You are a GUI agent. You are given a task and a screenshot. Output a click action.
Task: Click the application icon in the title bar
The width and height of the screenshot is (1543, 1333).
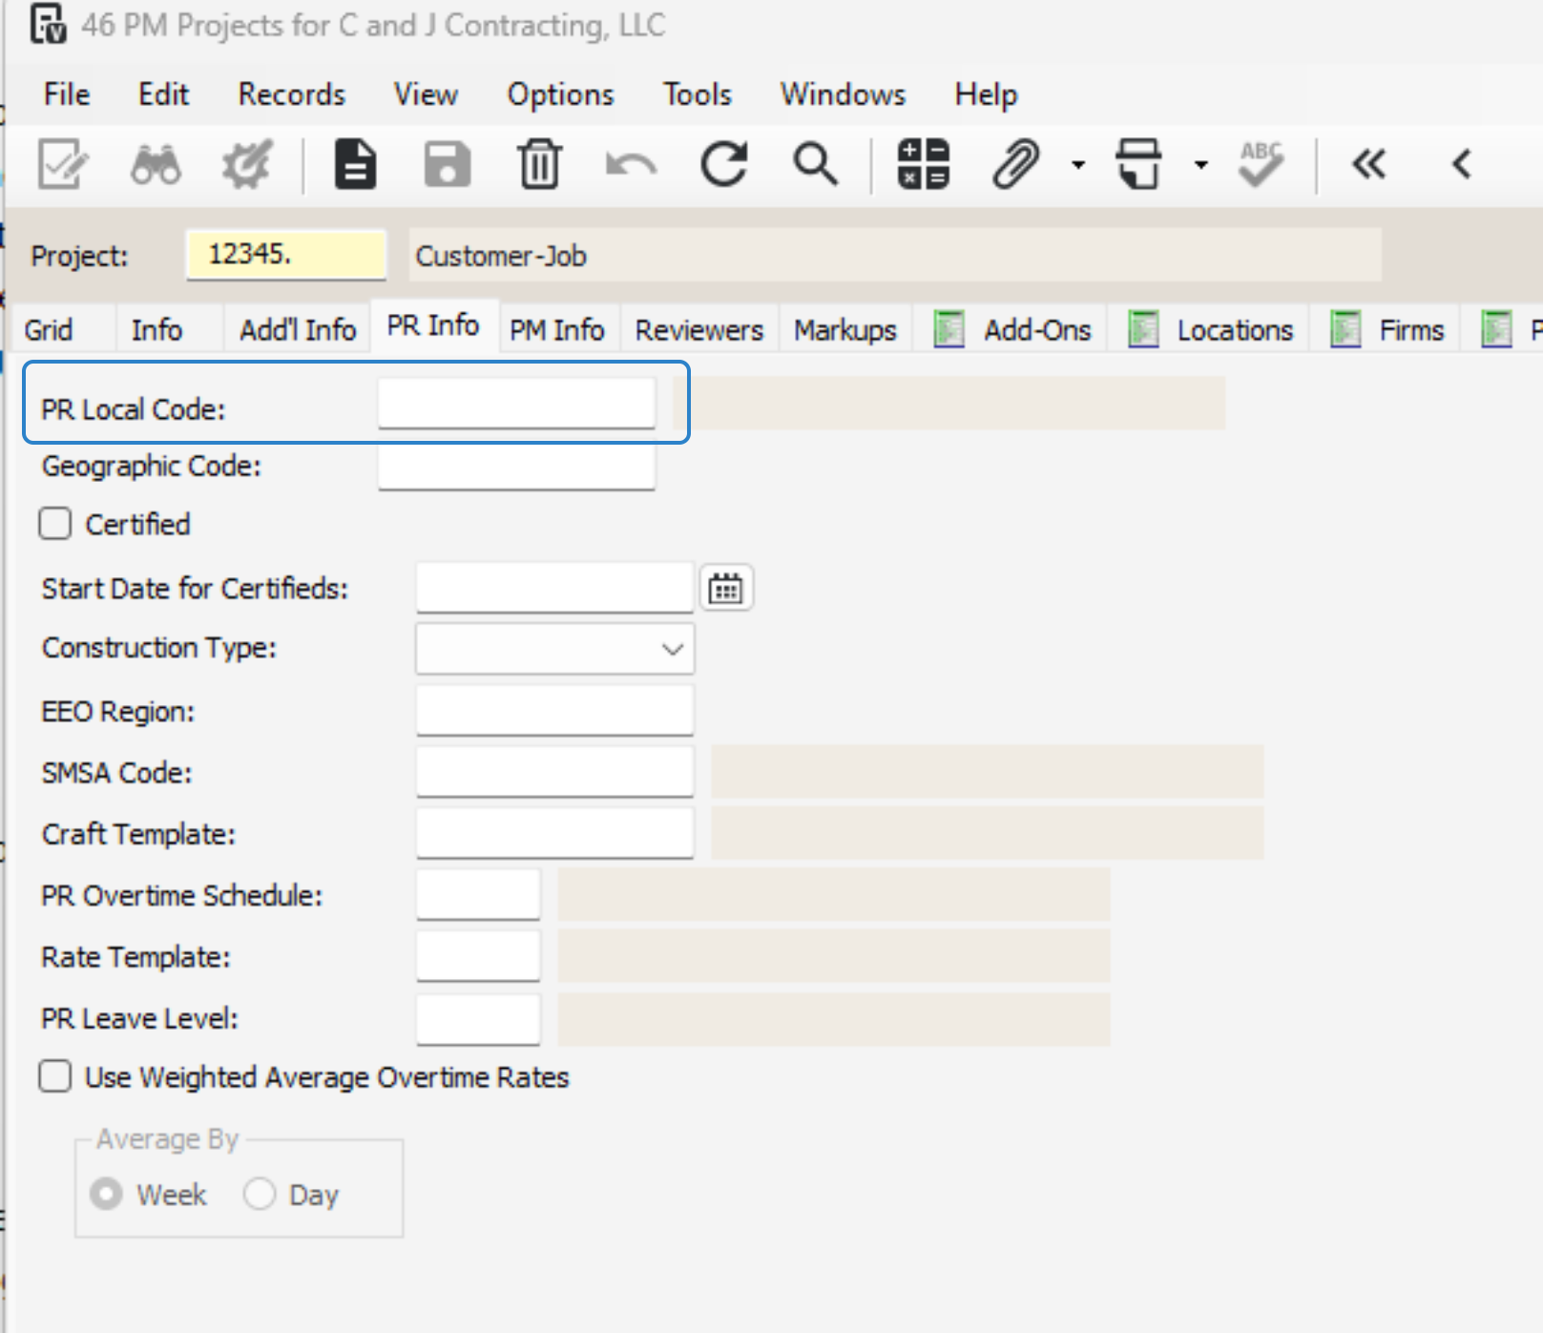(x=48, y=25)
